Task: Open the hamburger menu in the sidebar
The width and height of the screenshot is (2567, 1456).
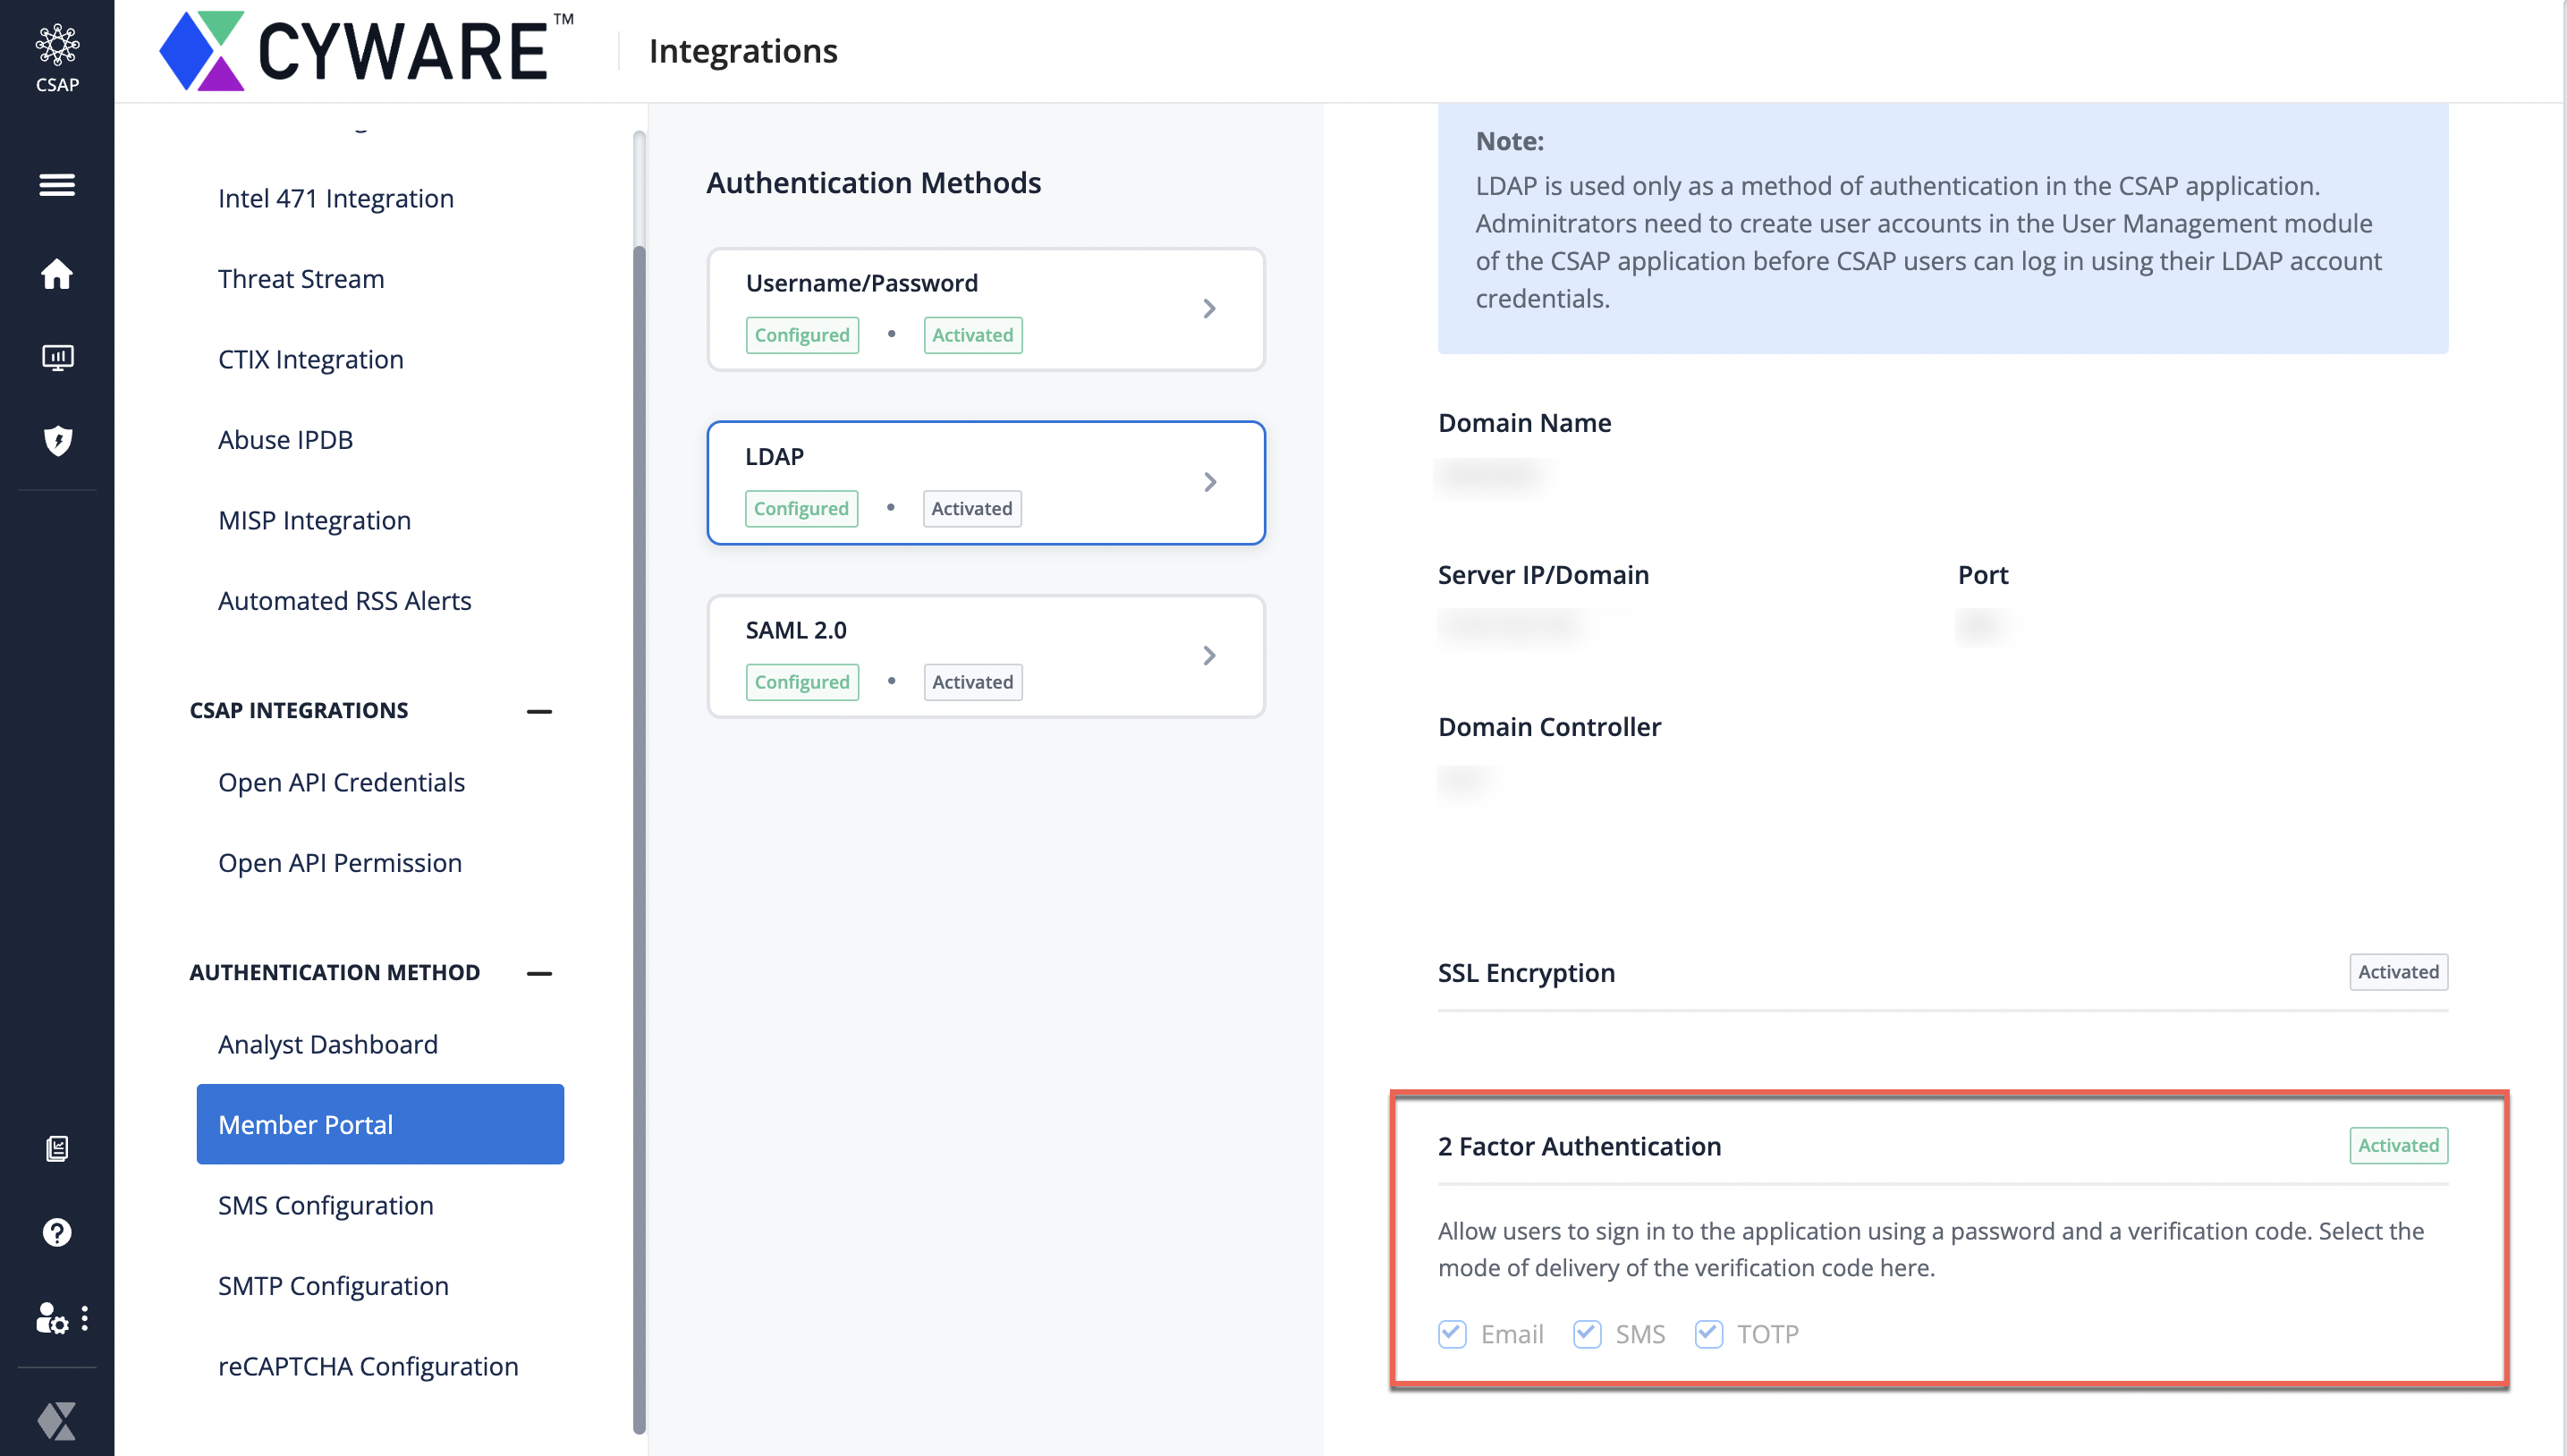Action: pos(57,185)
